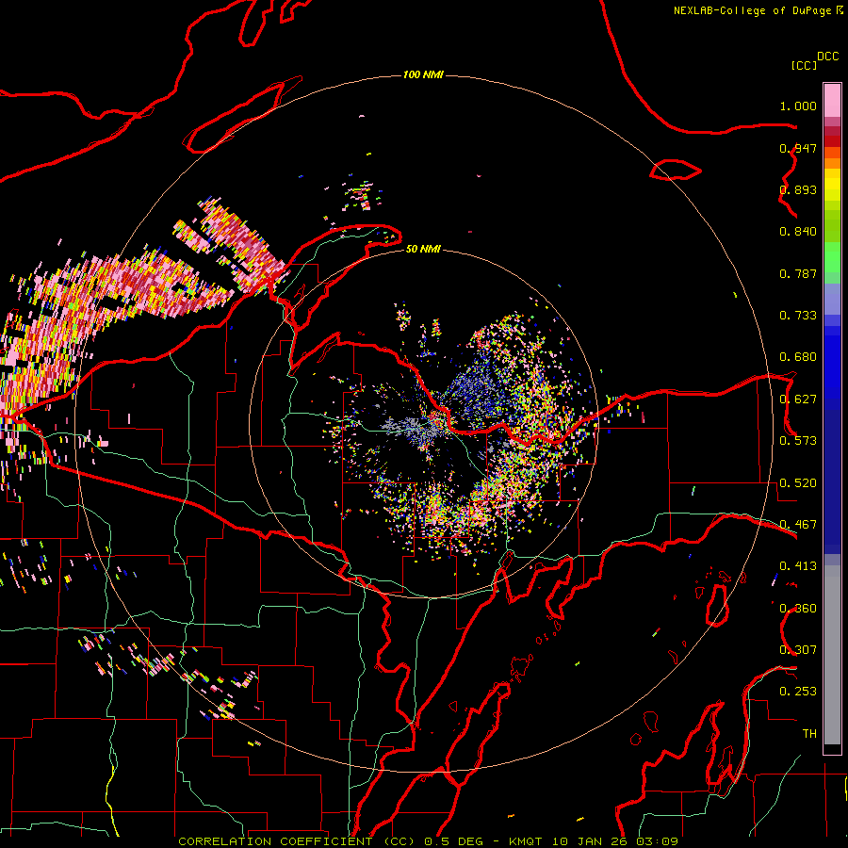Click the TH label at legend bottom
This screenshot has height=848, width=848.
click(809, 734)
